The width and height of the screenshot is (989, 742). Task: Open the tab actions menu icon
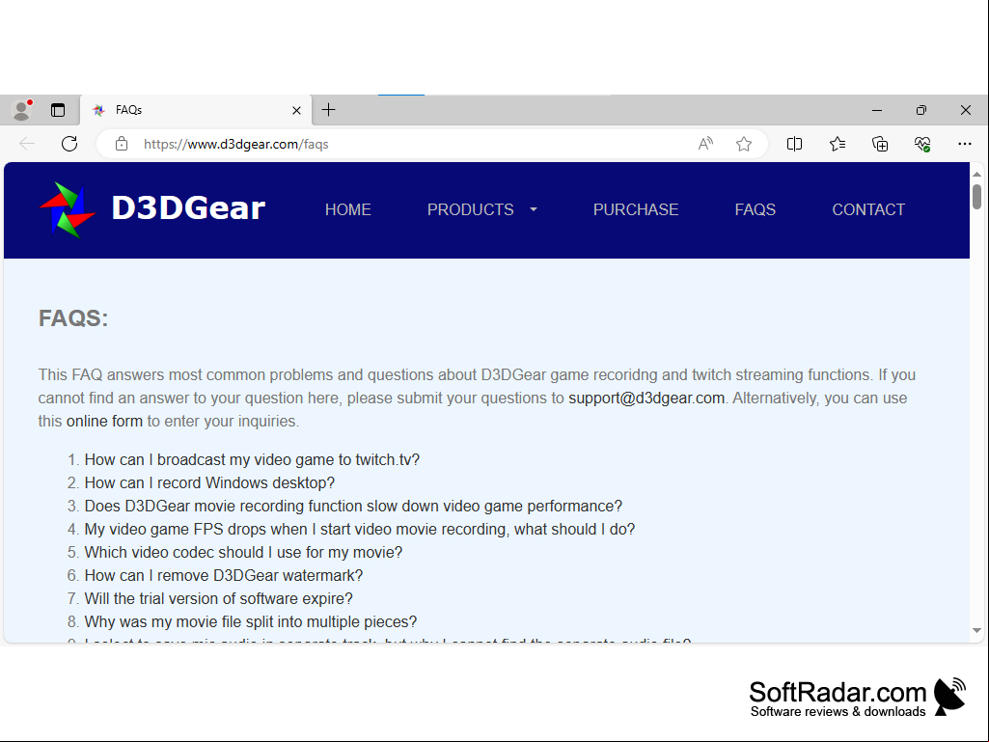[58, 110]
